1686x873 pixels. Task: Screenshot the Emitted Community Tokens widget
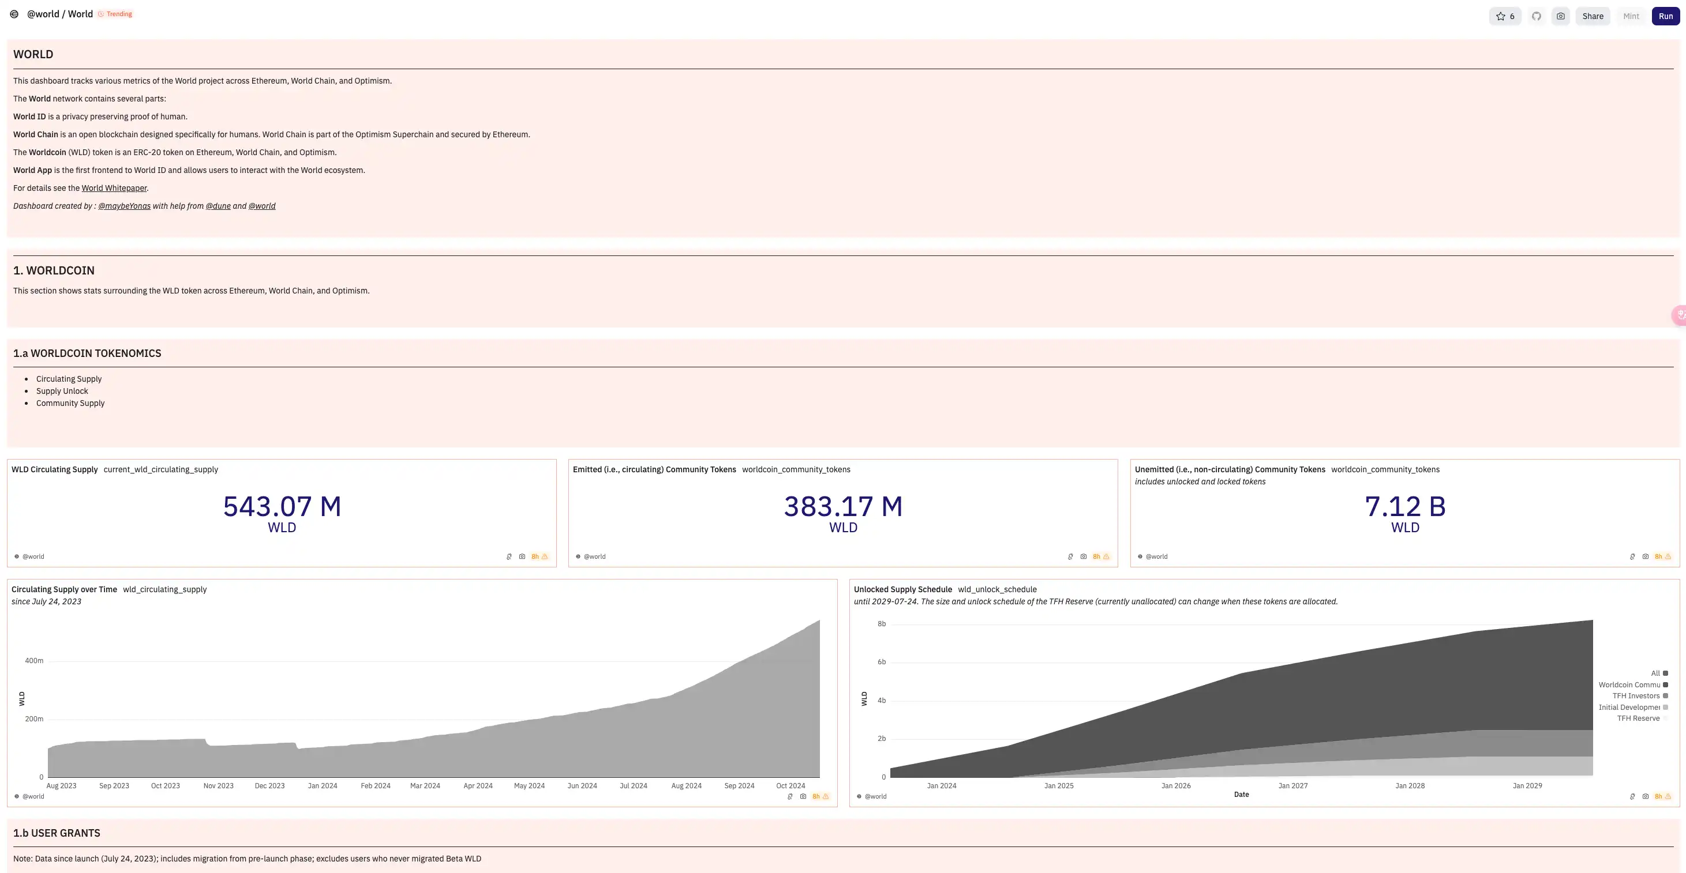[1083, 556]
